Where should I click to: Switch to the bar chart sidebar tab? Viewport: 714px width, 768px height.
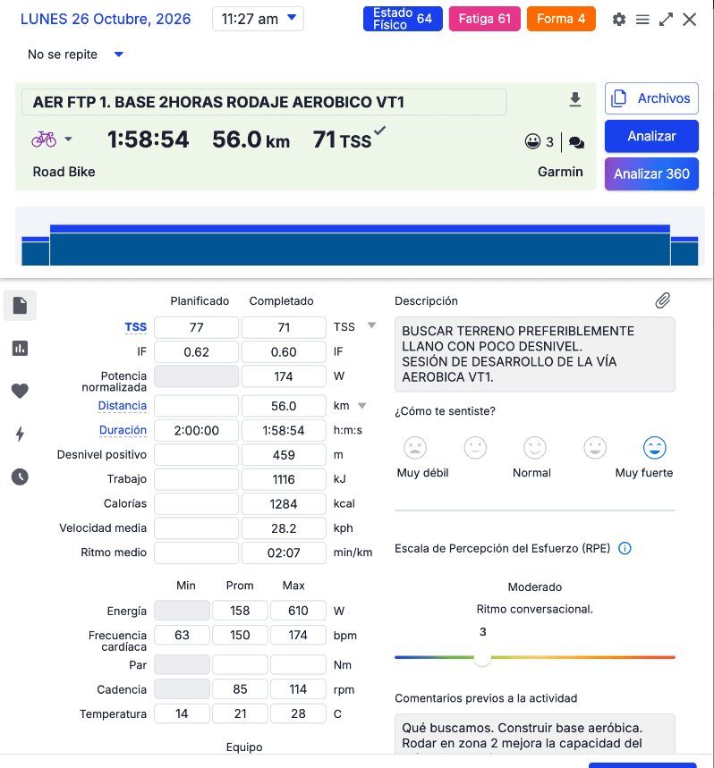coord(20,349)
